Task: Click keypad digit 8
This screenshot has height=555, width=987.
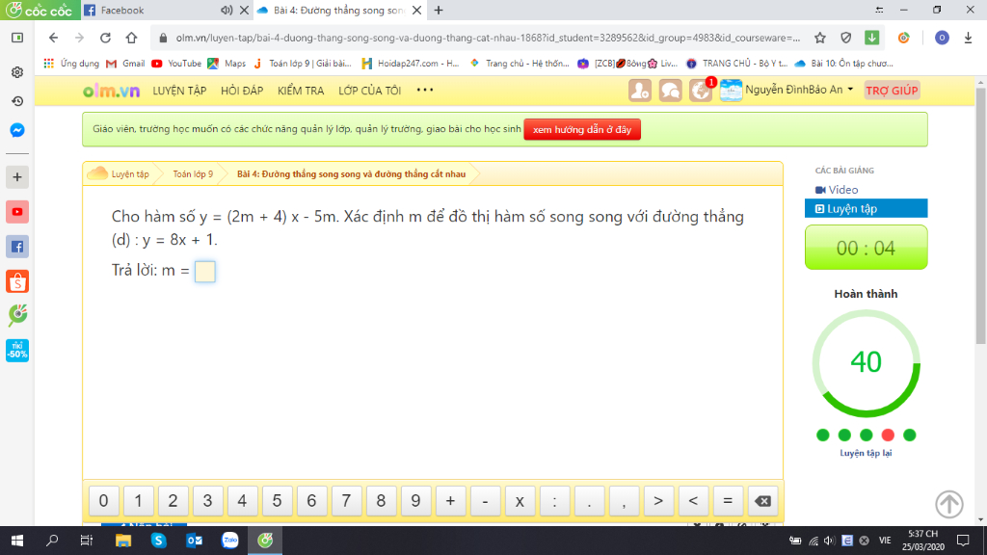Action: point(381,501)
